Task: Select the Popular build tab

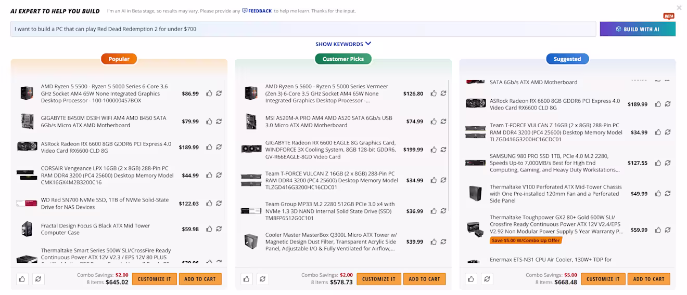Action: tap(119, 59)
